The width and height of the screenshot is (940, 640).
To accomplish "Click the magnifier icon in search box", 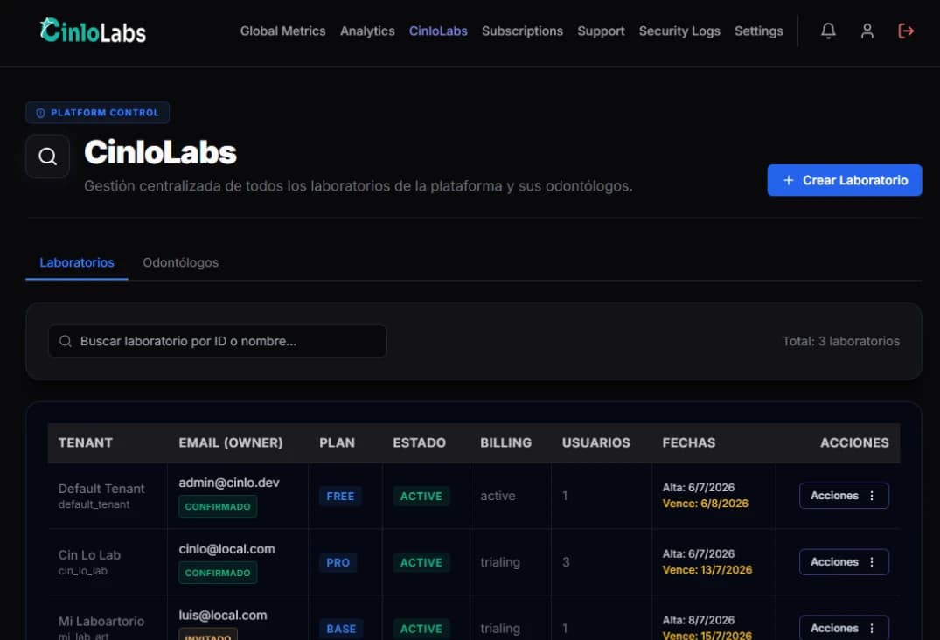I will coord(66,341).
